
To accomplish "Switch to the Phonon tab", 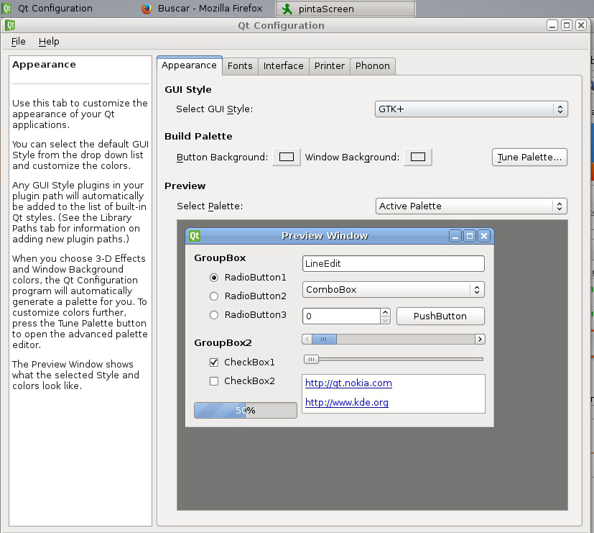I will click(372, 66).
